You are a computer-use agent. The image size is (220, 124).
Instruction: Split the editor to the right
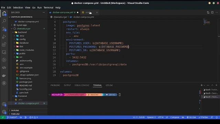212,12
